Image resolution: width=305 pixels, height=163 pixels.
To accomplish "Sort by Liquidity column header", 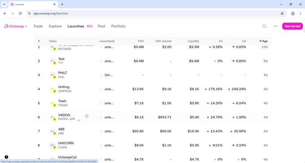I will (193, 41).
